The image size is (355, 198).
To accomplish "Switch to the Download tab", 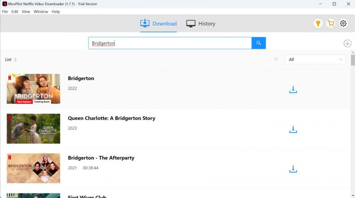I will (x=158, y=23).
